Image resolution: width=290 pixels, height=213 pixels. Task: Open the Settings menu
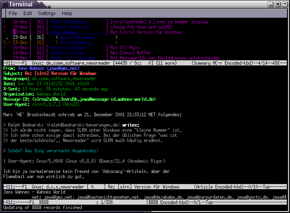click(x=47, y=13)
